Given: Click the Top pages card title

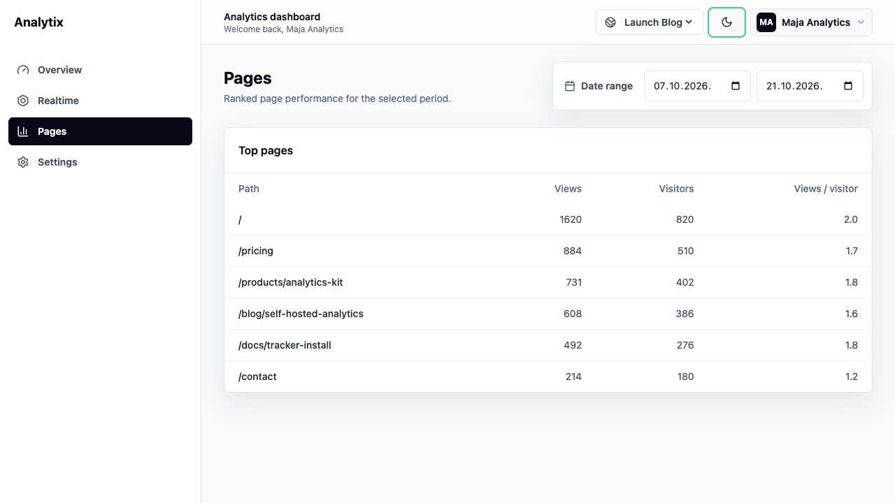Looking at the screenshot, I should (266, 150).
